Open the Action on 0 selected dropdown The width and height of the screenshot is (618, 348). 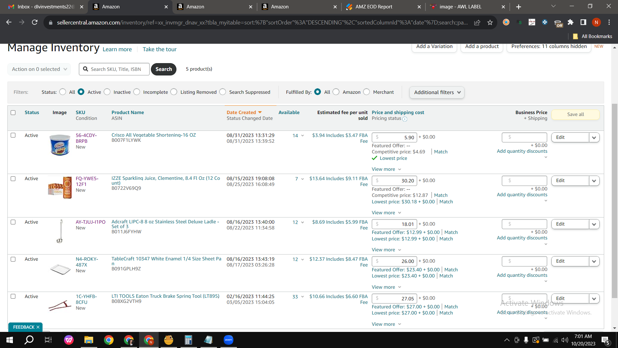pos(39,69)
